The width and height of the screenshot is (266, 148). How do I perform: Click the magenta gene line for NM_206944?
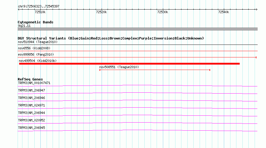pos(137,115)
